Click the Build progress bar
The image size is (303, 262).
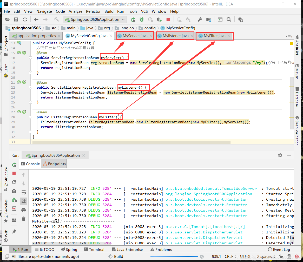point(174,257)
